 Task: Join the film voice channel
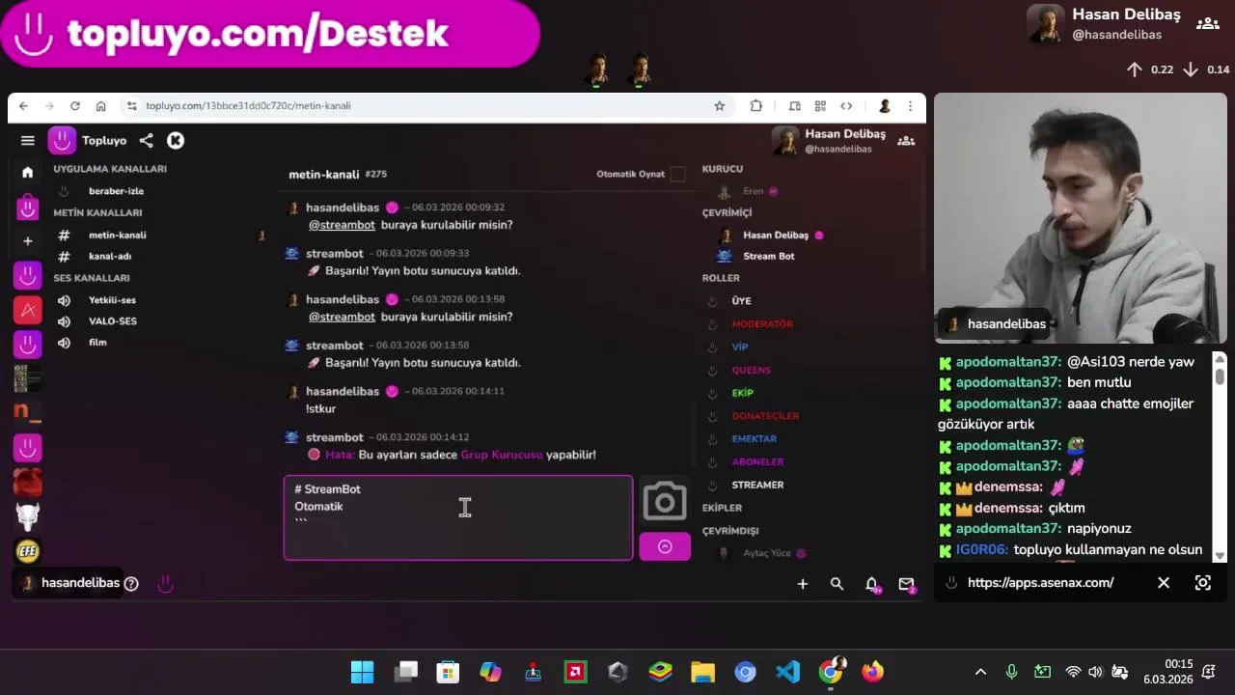(97, 343)
